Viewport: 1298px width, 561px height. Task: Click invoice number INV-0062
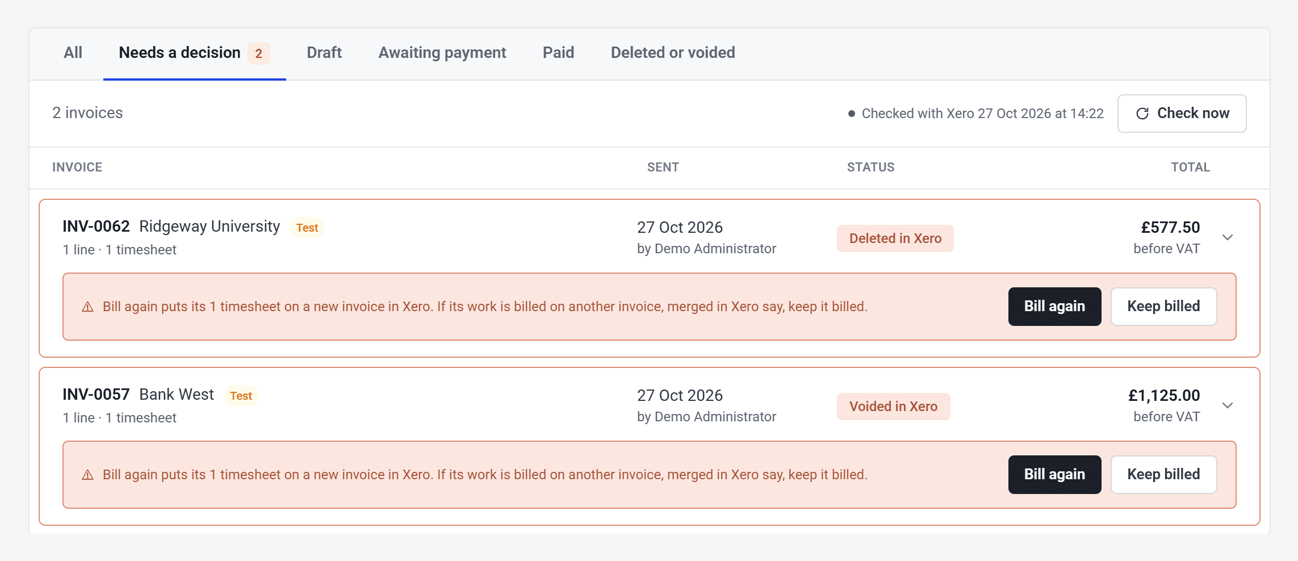click(x=96, y=227)
